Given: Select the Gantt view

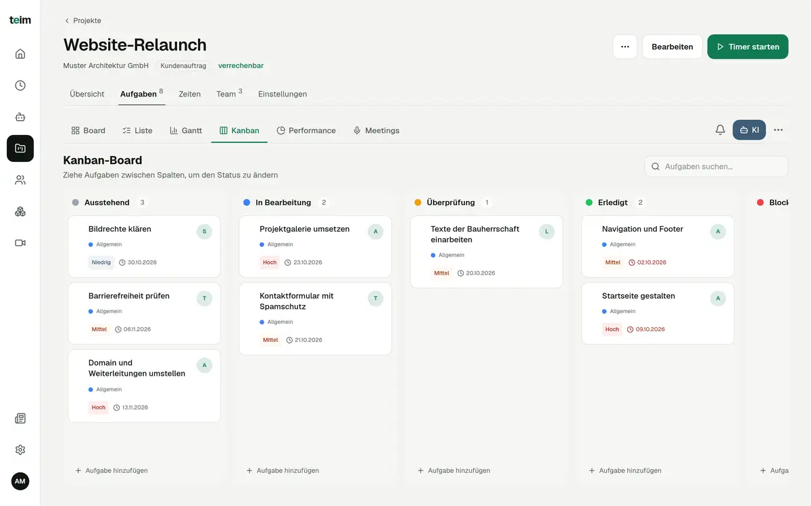Looking at the screenshot, I should tap(186, 130).
